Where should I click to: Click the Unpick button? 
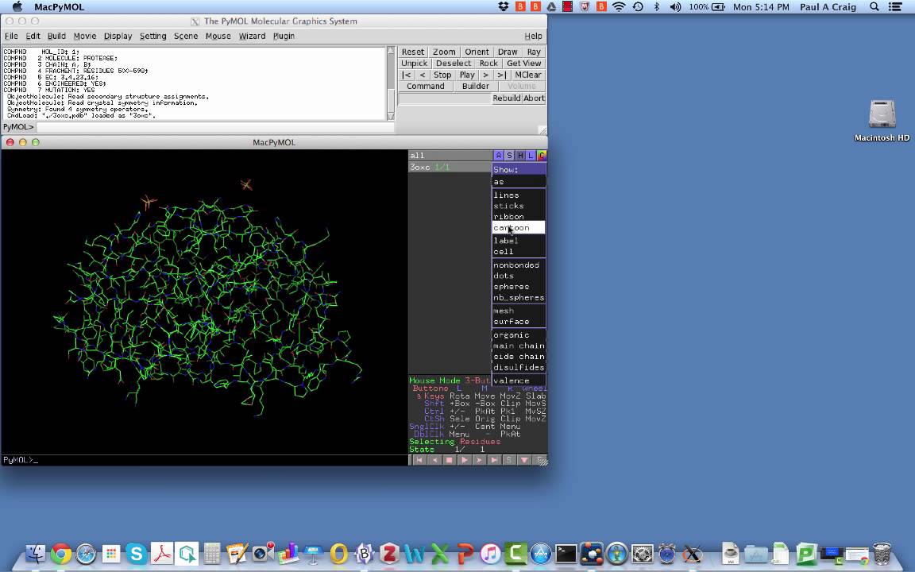(x=415, y=63)
